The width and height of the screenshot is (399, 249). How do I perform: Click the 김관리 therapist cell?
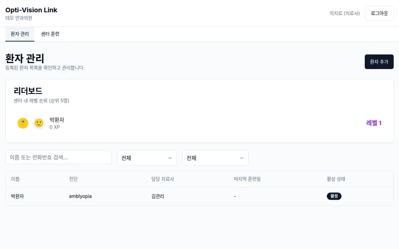pyautogui.click(x=158, y=196)
